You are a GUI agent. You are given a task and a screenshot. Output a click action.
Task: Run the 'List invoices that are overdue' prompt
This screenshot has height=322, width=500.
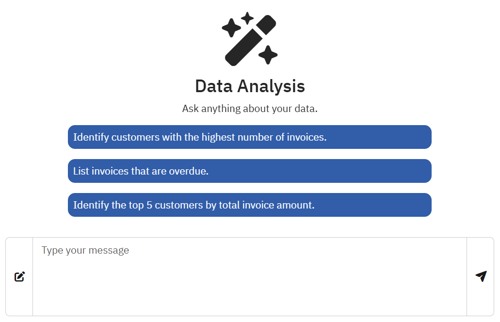click(249, 171)
